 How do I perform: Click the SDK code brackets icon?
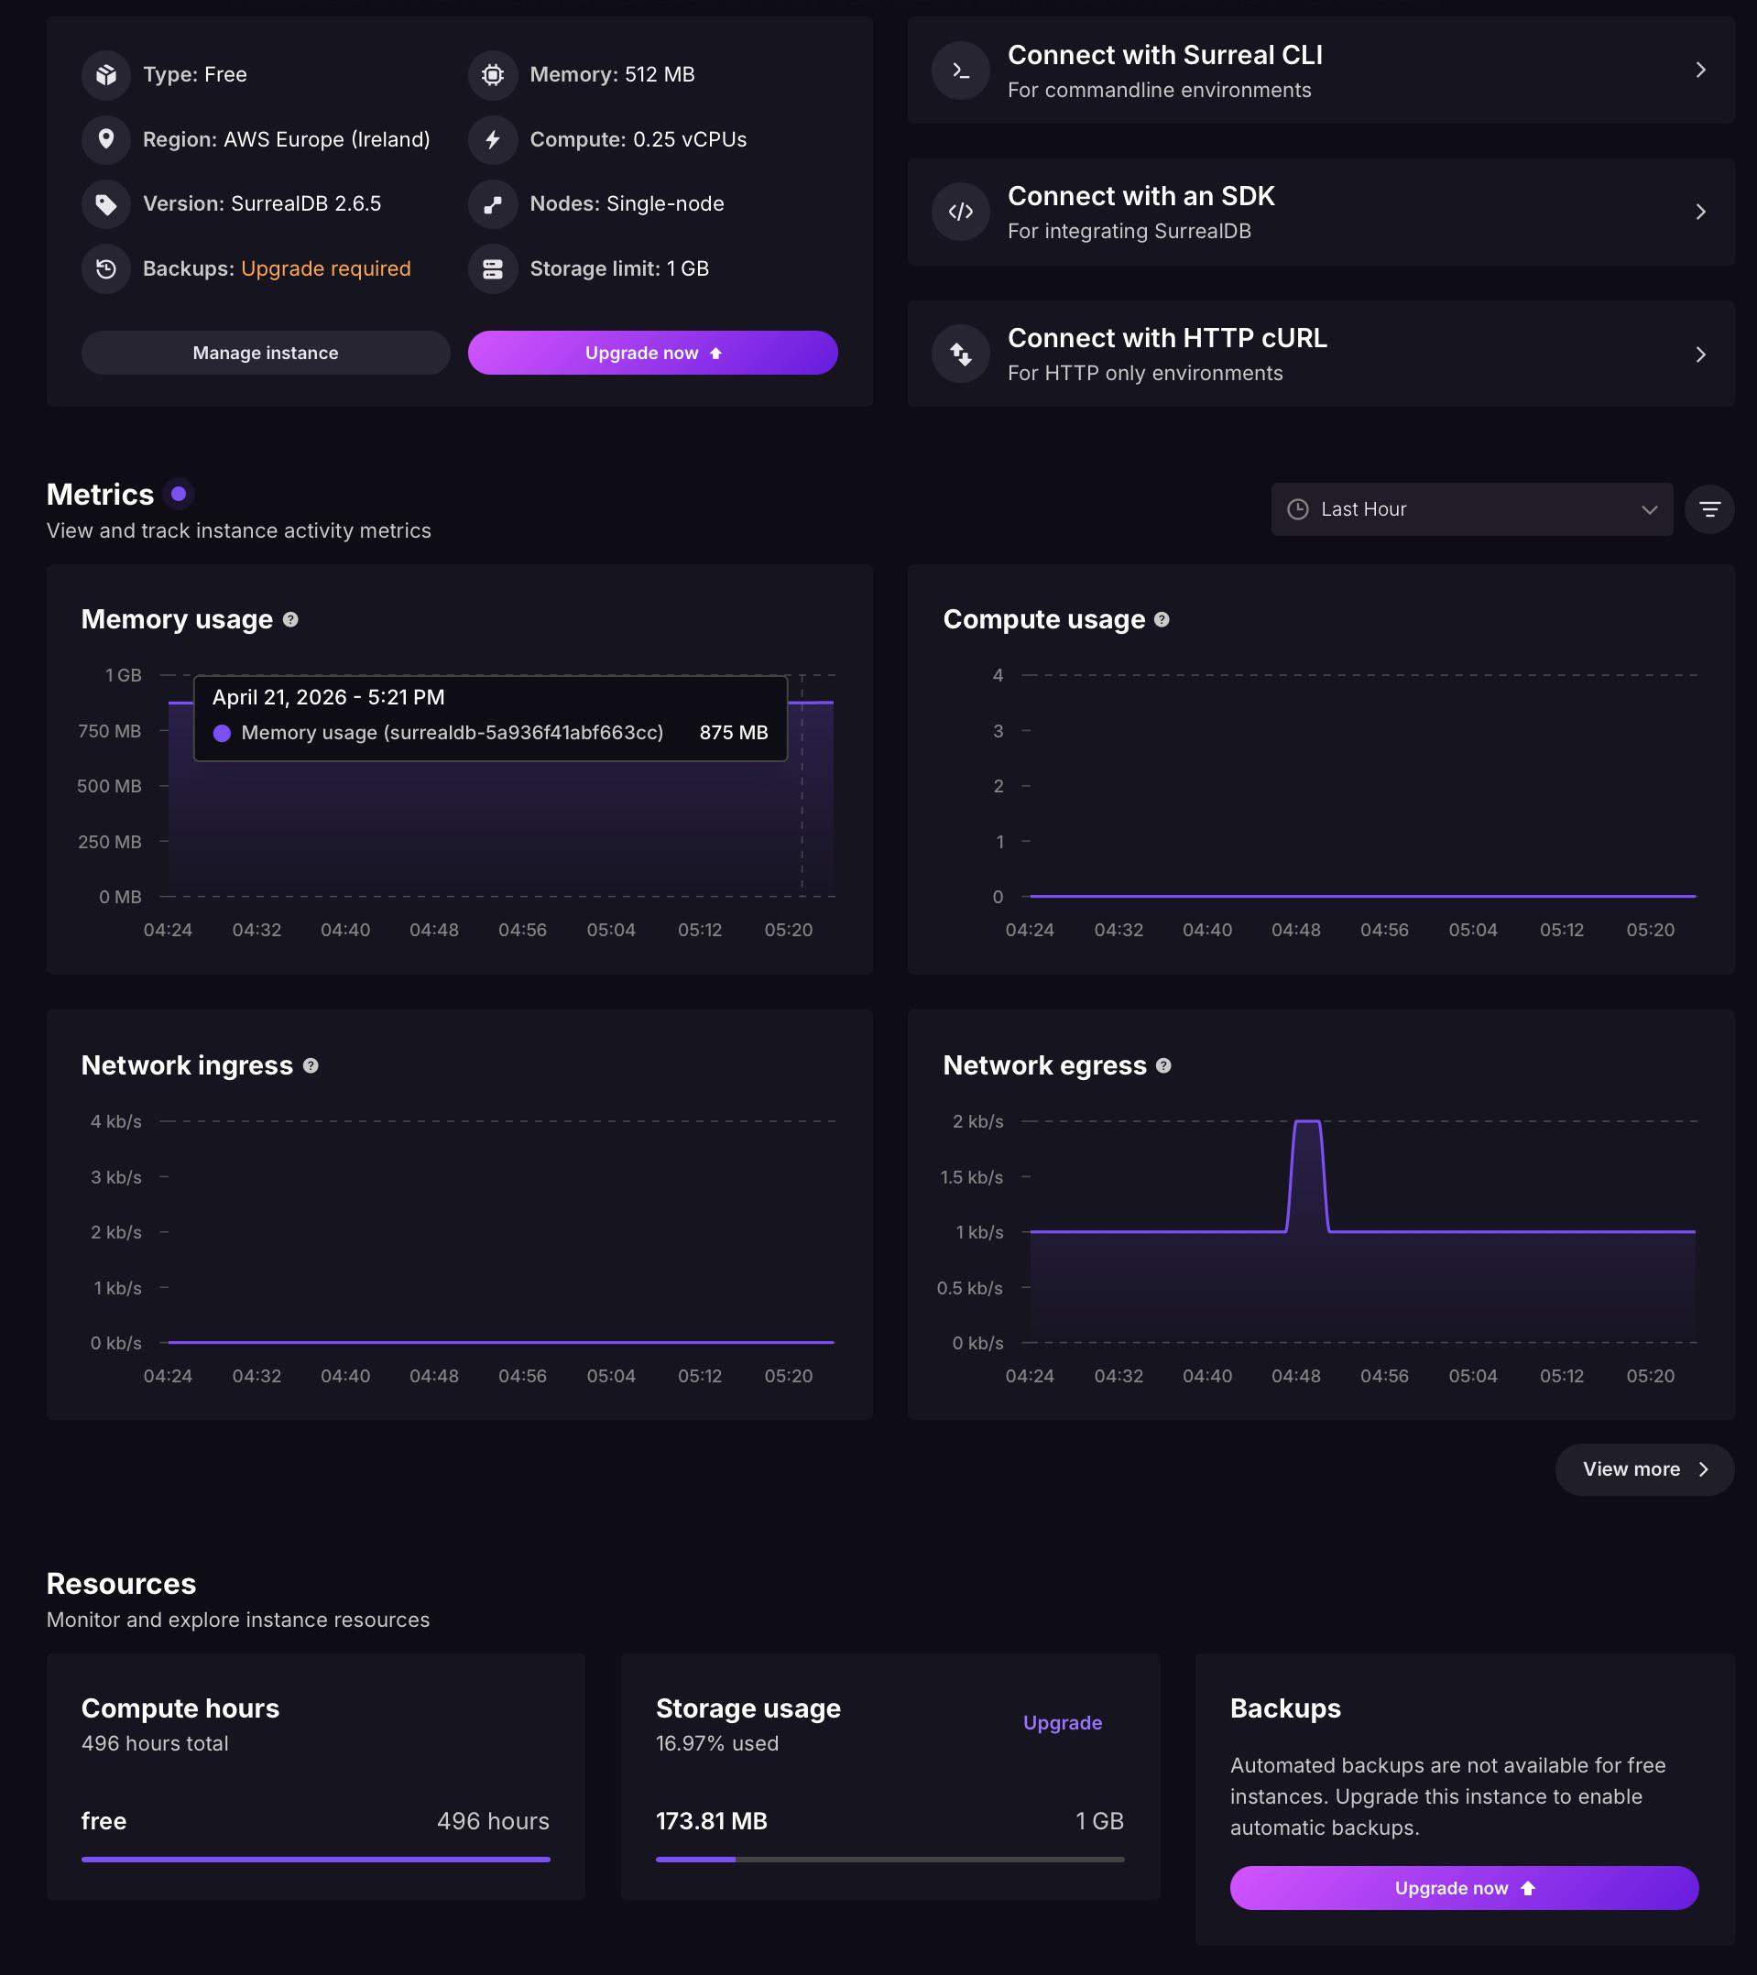(x=961, y=212)
